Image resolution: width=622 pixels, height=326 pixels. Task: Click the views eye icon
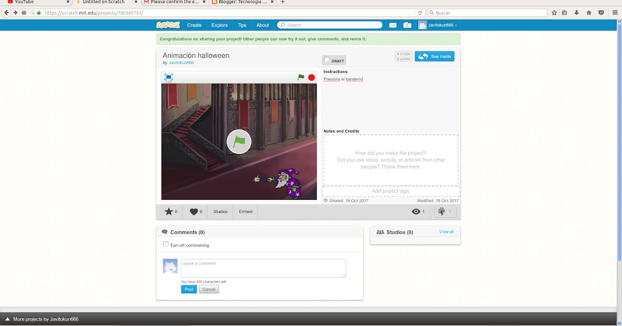click(x=416, y=212)
